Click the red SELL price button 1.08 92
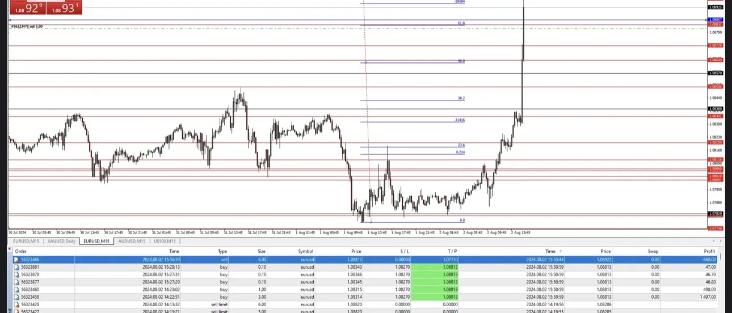Image resolution: width=732 pixels, height=313 pixels. pos(28,7)
